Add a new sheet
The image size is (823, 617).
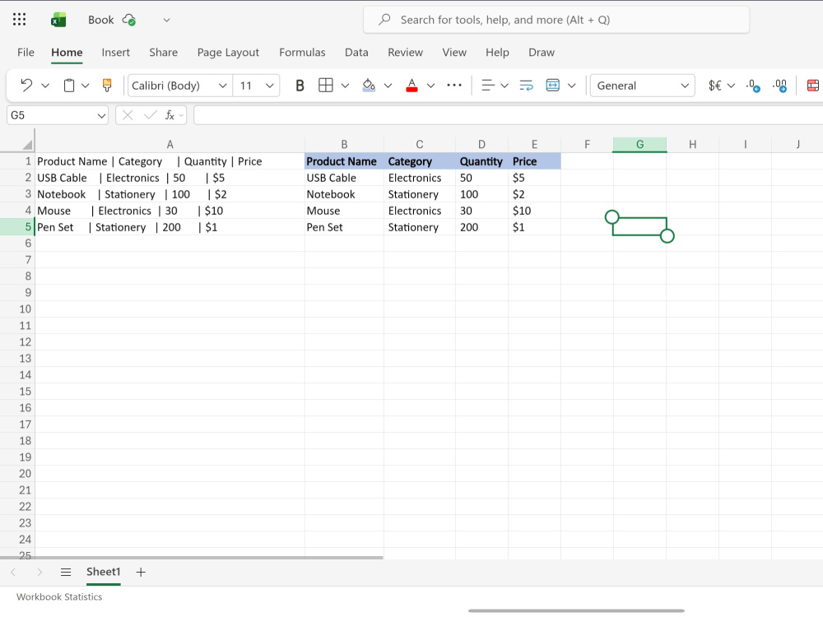coord(141,573)
